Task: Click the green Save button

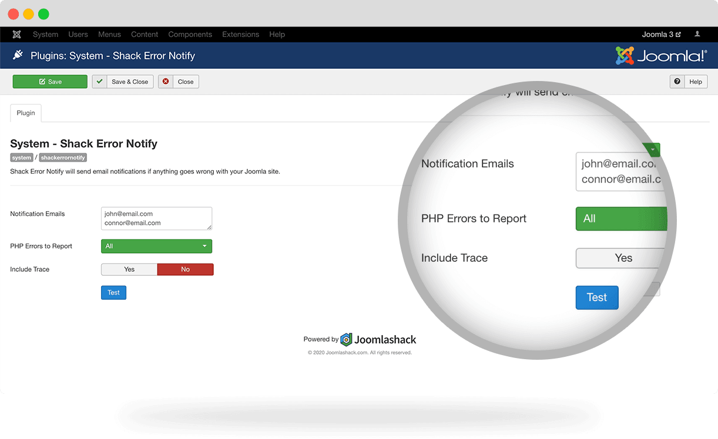Action: pyautogui.click(x=50, y=82)
